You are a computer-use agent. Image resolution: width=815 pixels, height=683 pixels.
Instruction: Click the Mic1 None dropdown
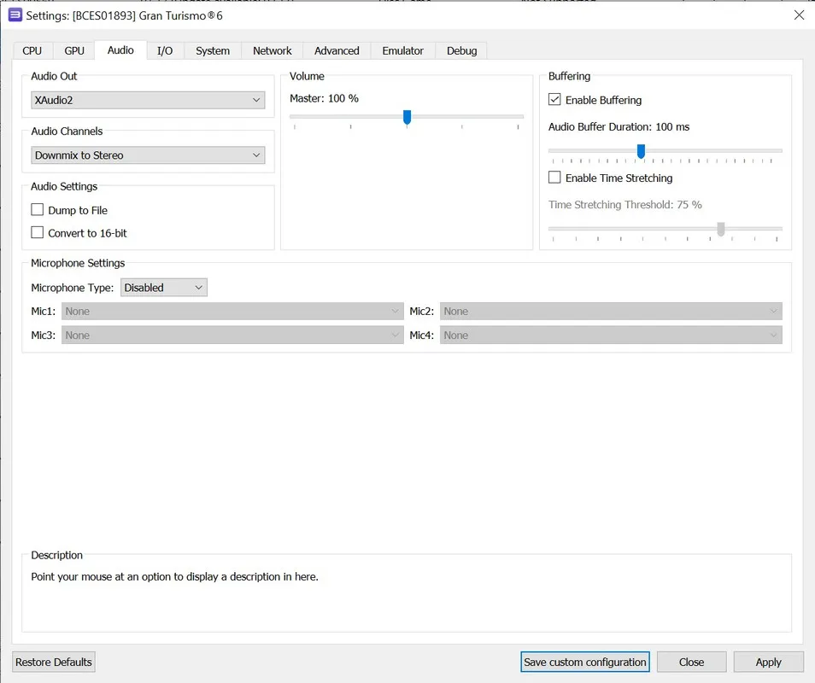pos(232,311)
